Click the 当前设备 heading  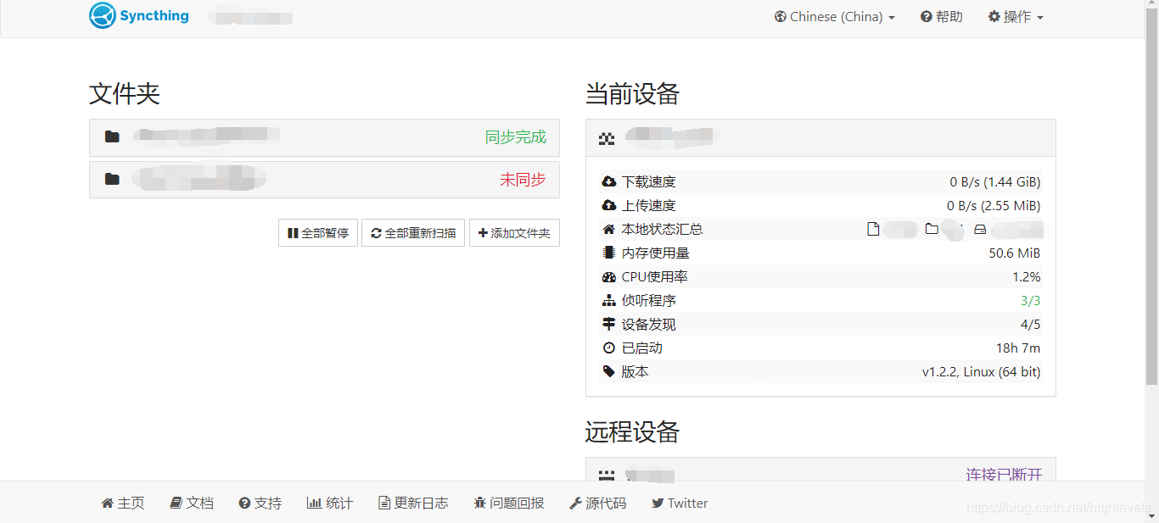point(633,94)
